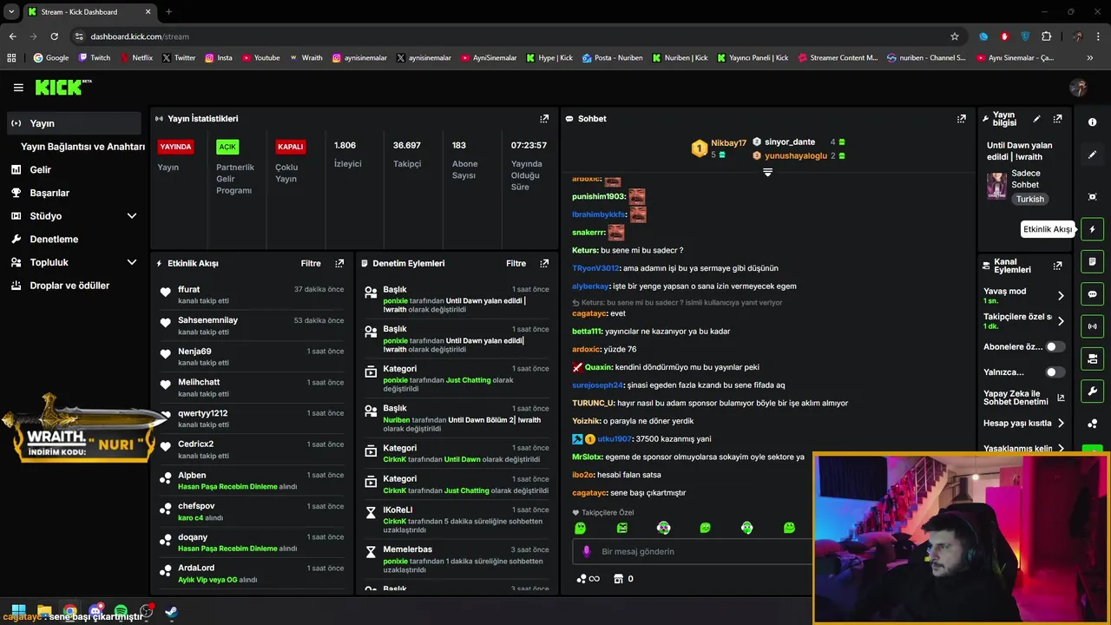This screenshot has width=1111, height=625.
Task: Pop out the Kanal Eylemleri panel
Action: coord(1057,266)
